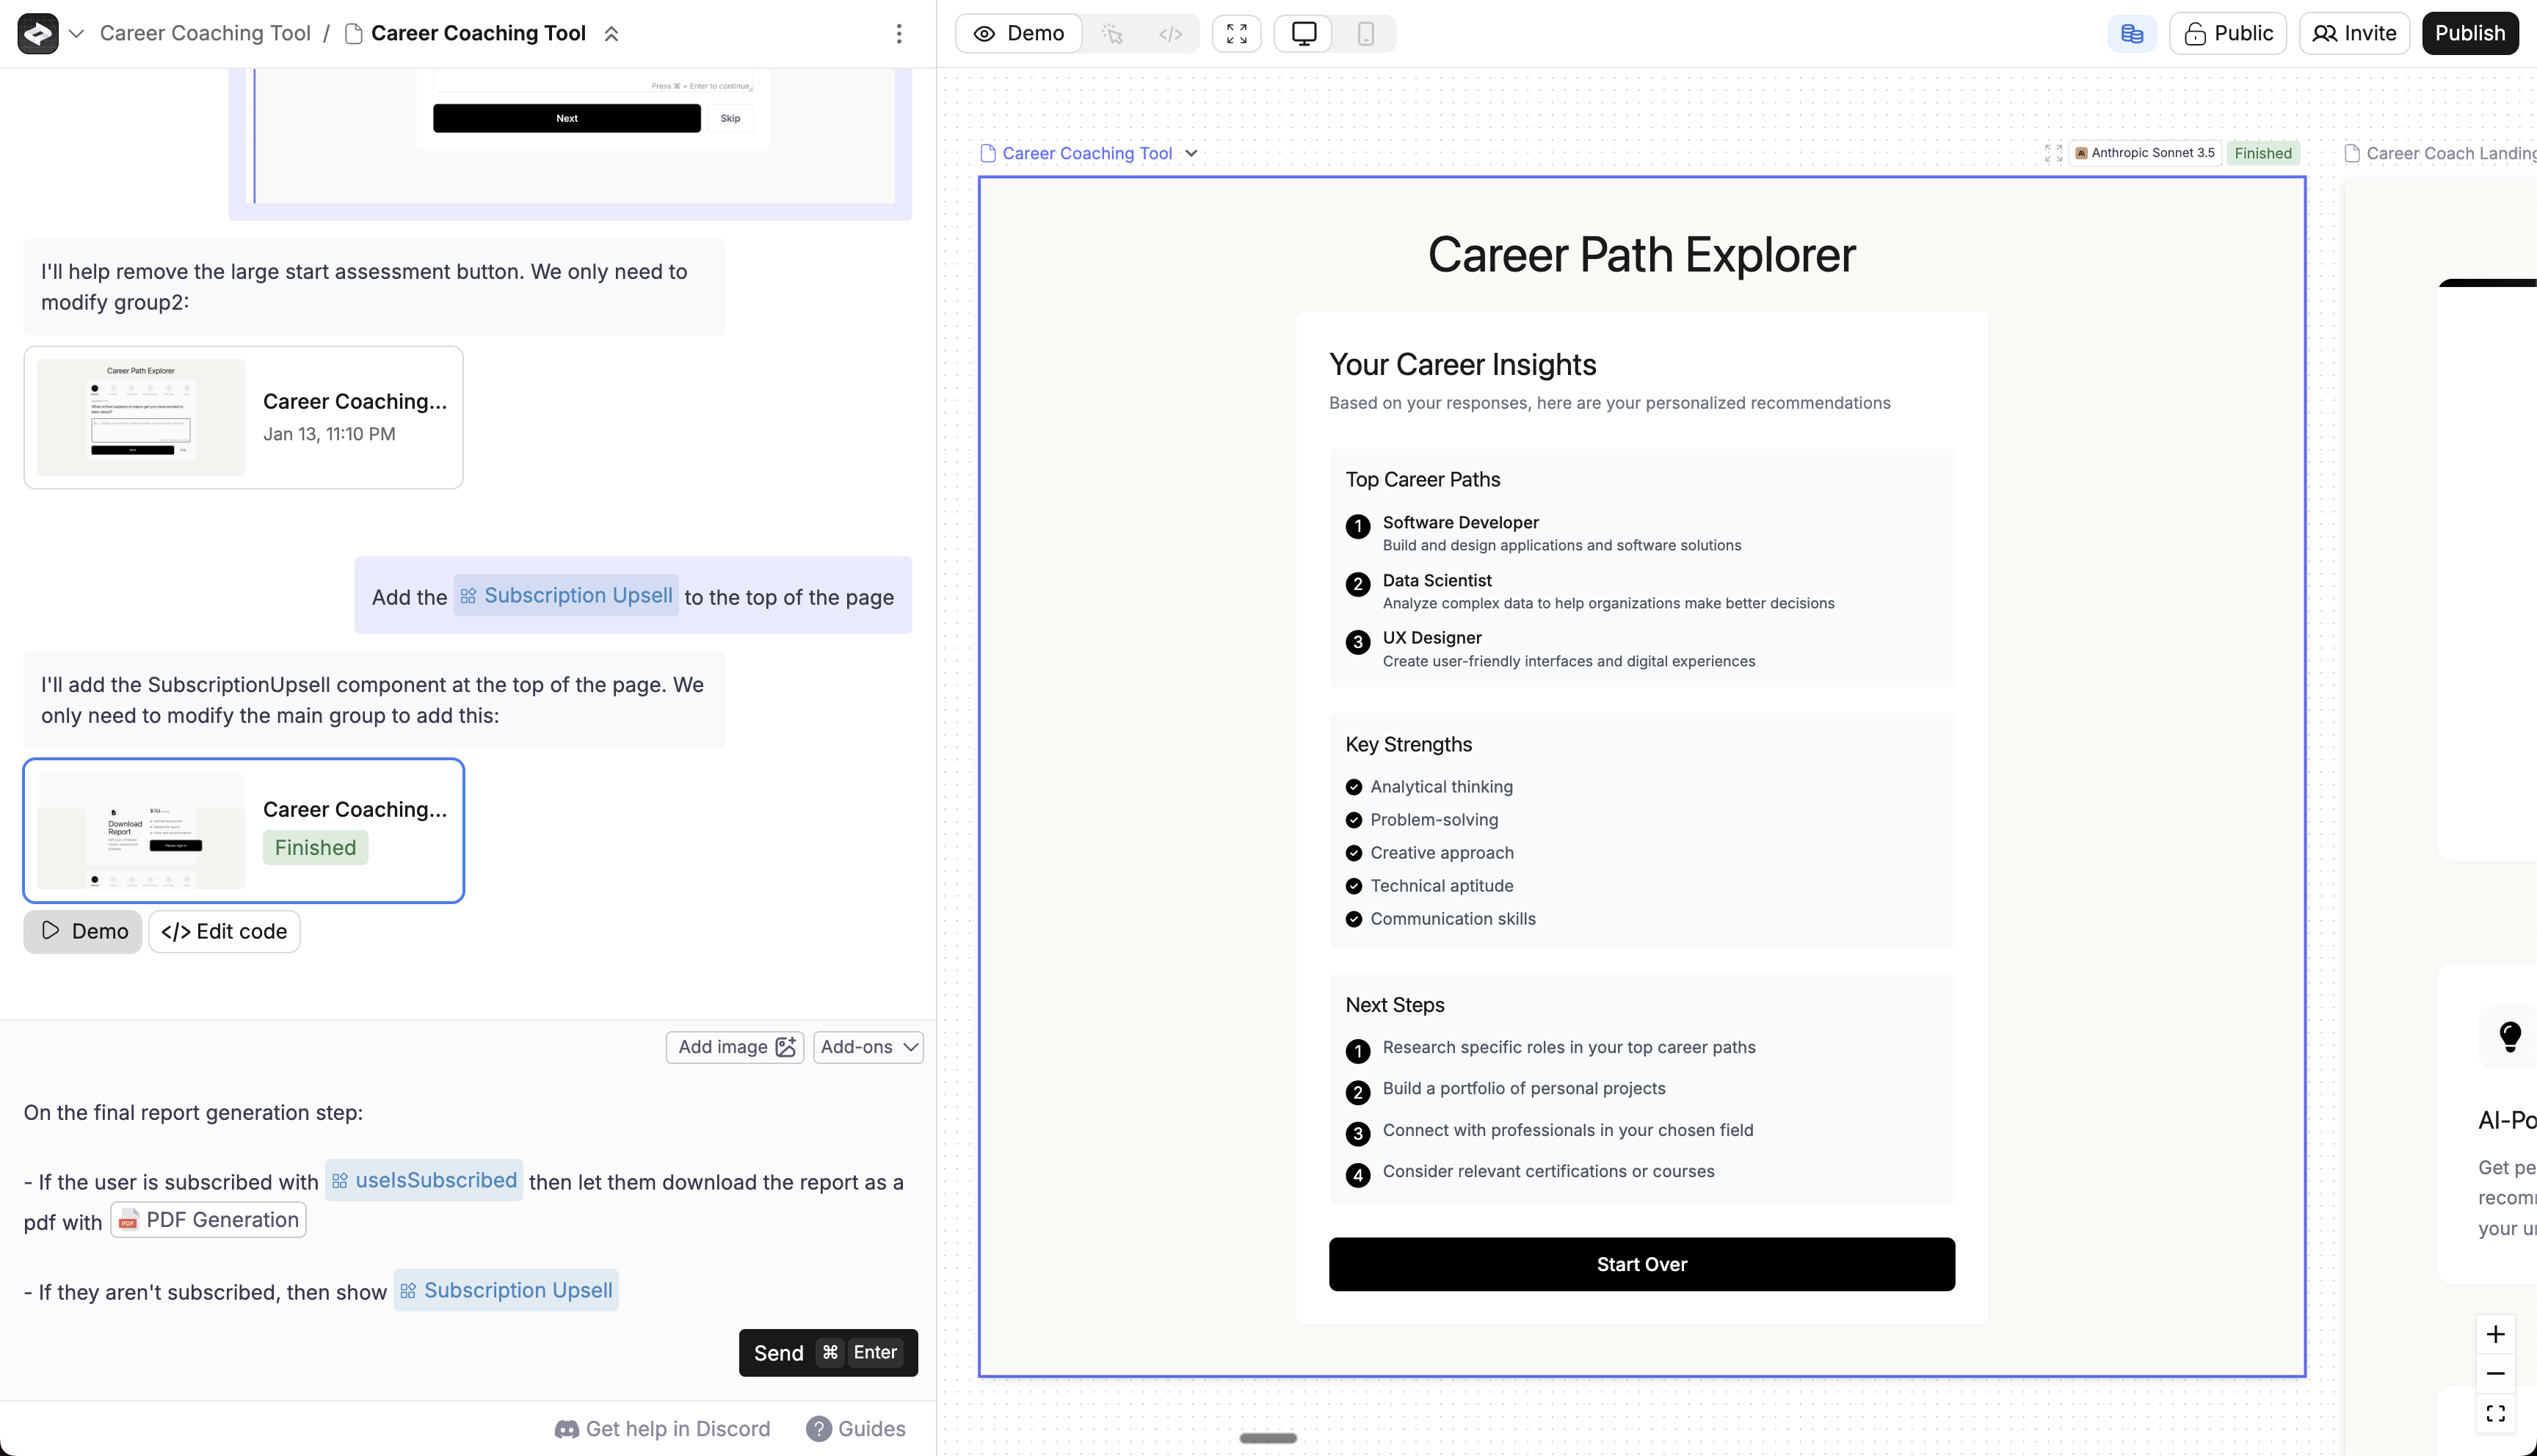This screenshot has height=1456, width=2537.
Task: Click the zoom out minus button
Action: [x=2495, y=1373]
